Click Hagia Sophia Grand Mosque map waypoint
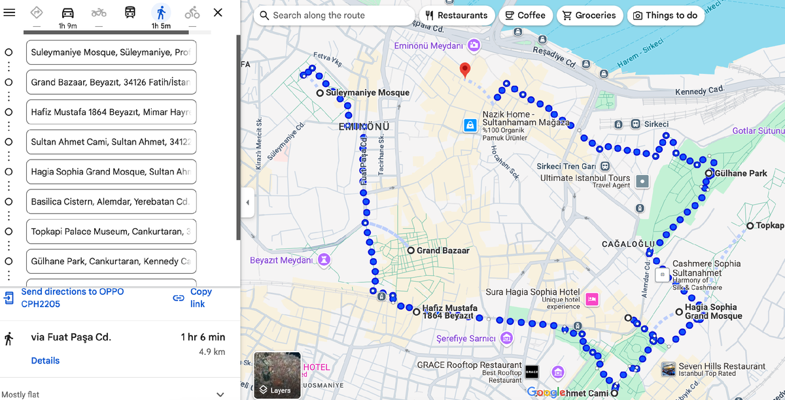Viewport: 785px width, 400px height. coord(679,312)
